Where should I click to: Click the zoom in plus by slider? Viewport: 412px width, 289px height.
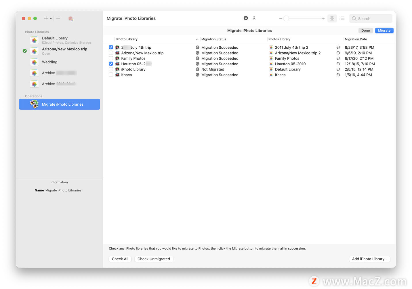click(x=323, y=18)
